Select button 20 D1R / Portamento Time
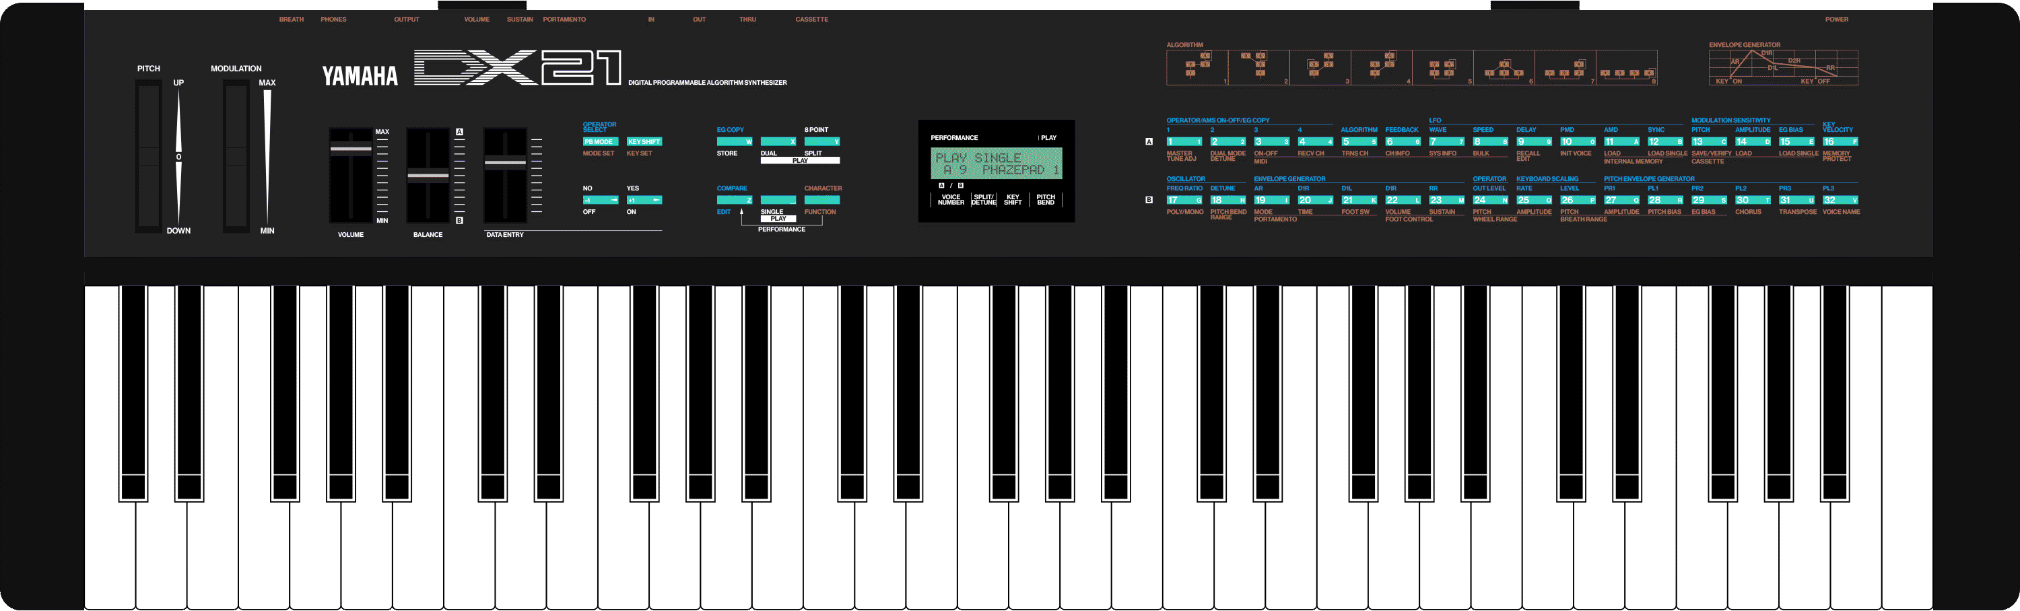 coord(1316,200)
